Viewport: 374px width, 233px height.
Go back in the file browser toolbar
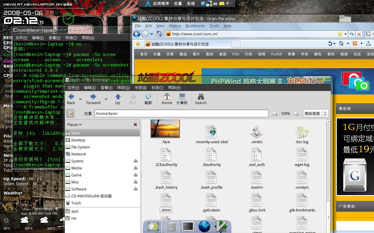71,99
